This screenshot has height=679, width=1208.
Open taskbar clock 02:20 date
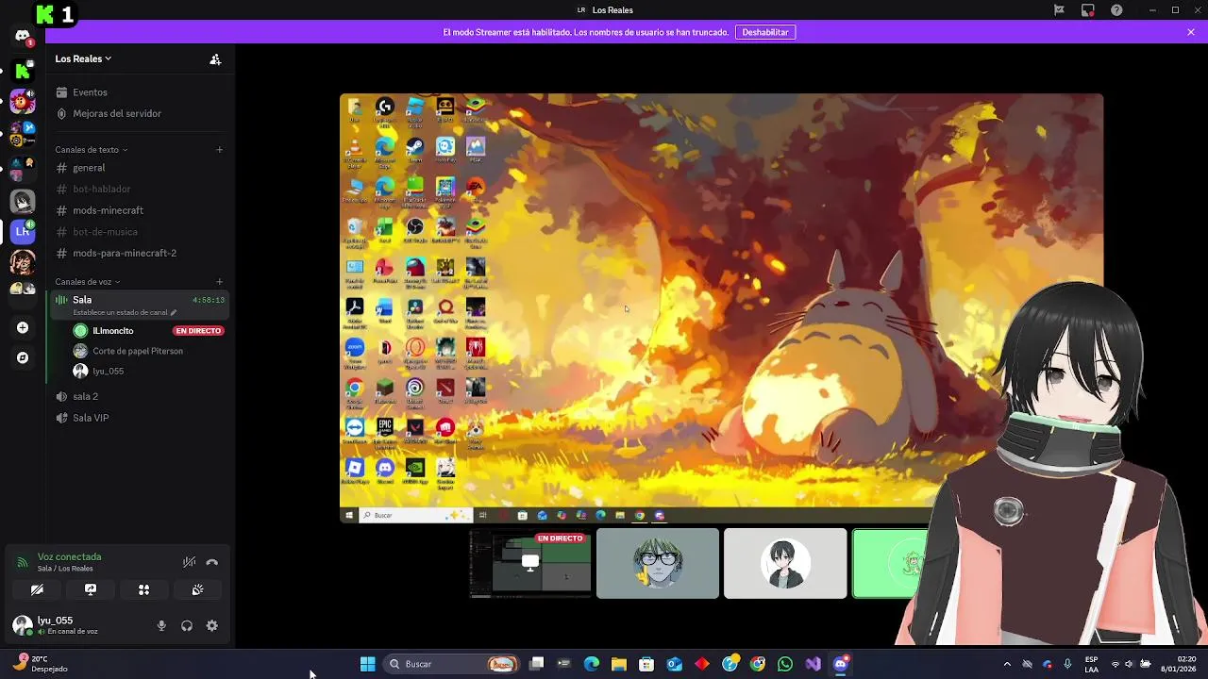tap(1178, 664)
